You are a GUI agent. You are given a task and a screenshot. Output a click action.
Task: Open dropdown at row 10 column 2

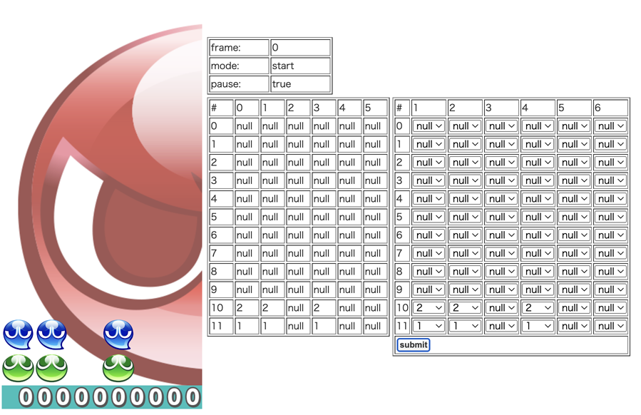point(465,307)
